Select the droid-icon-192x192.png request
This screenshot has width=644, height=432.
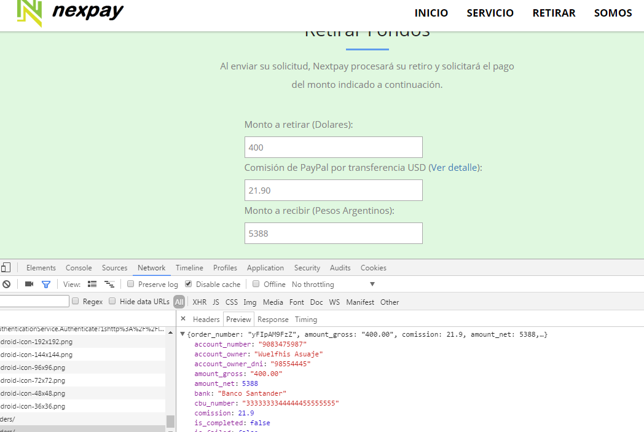pos(82,342)
